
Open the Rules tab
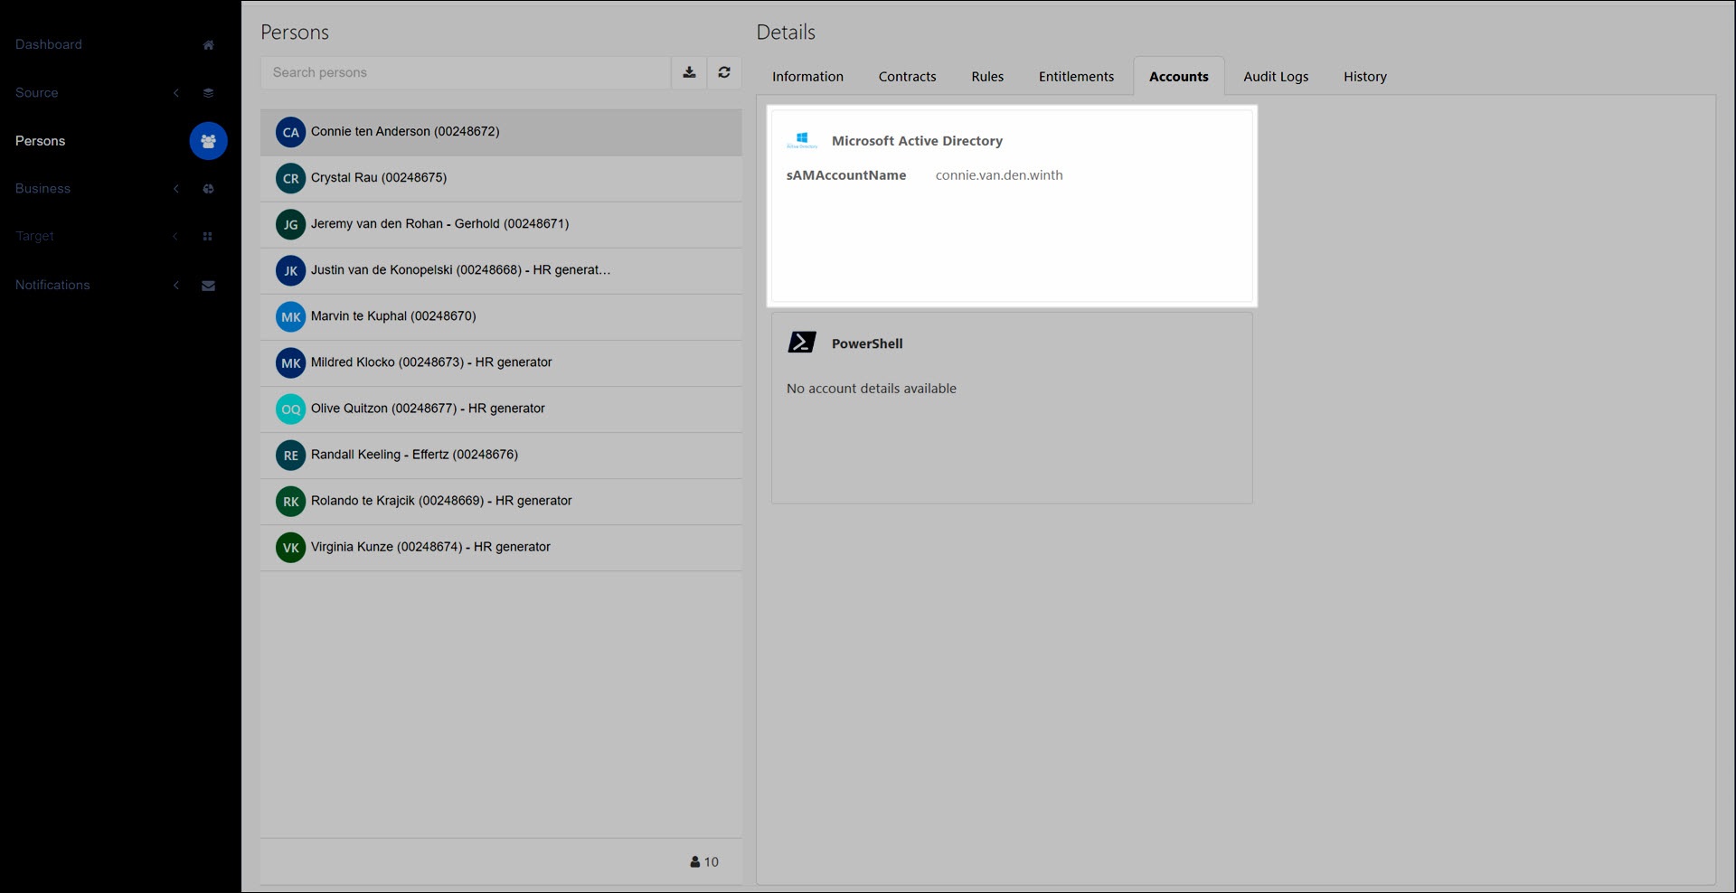click(x=987, y=77)
